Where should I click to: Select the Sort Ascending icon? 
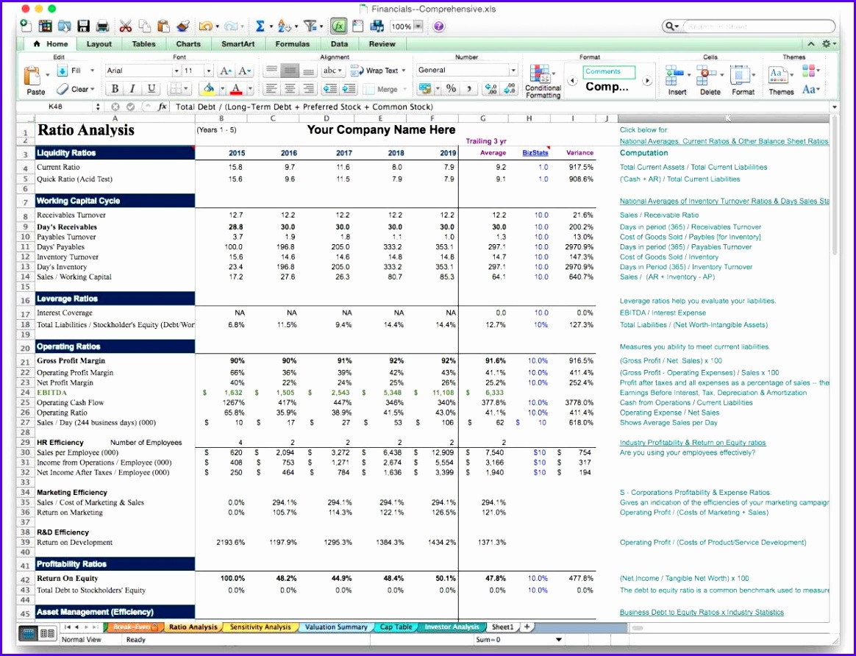[x=284, y=26]
